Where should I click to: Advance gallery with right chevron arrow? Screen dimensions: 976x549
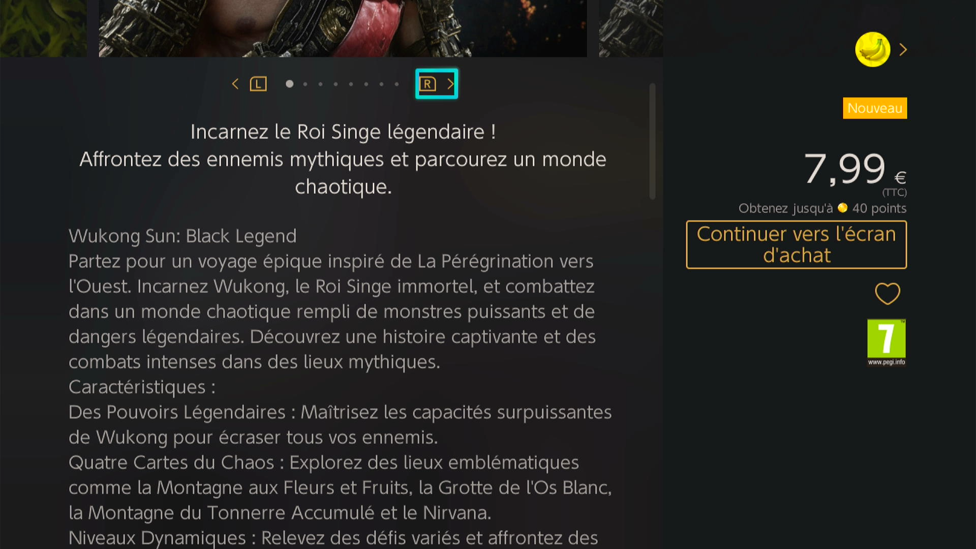tap(450, 84)
